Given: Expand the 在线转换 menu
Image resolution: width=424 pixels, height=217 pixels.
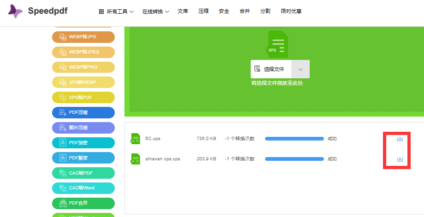Looking at the screenshot, I should click(156, 12).
